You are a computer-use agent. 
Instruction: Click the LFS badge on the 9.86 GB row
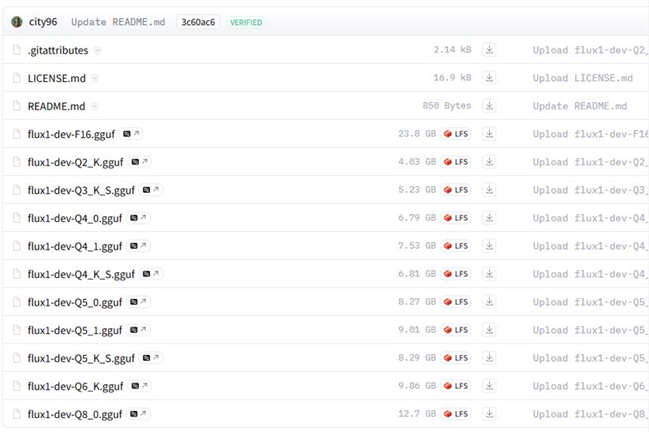tap(456, 386)
